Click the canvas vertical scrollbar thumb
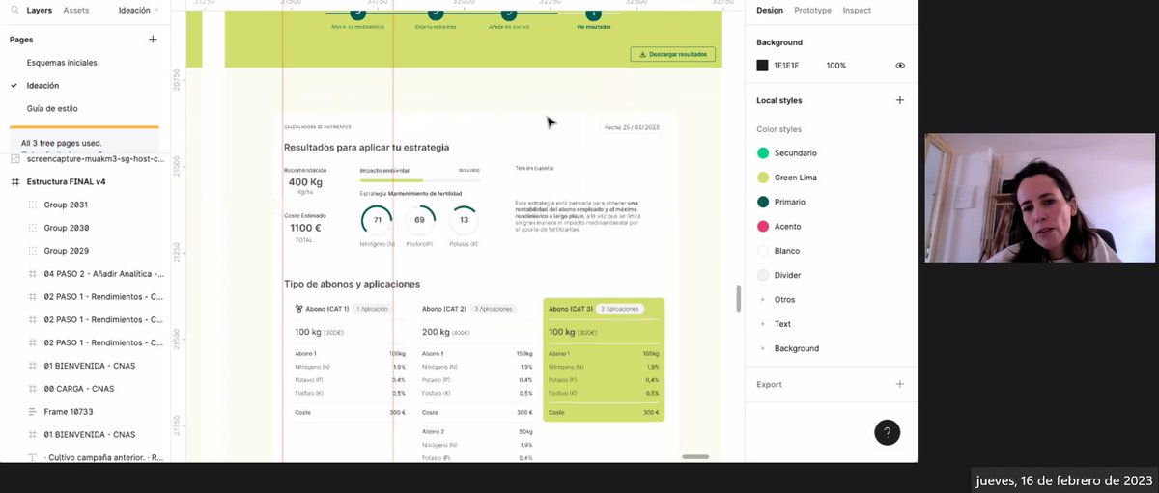Image resolution: width=1159 pixels, height=493 pixels. 739,298
